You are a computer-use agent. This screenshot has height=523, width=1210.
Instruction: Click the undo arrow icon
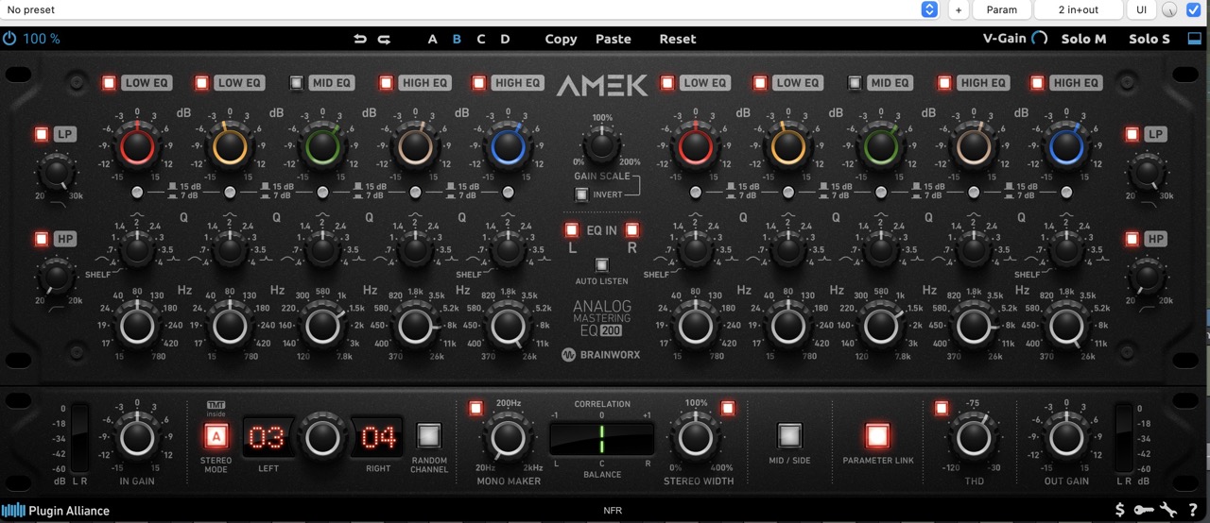pyautogui.click(x=360, y=39)
